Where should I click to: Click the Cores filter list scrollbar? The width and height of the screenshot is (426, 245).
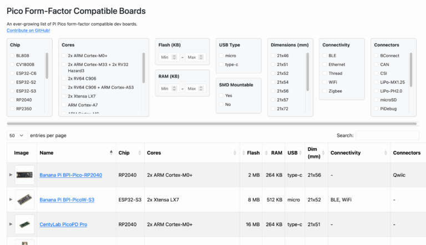pos(144,68)
